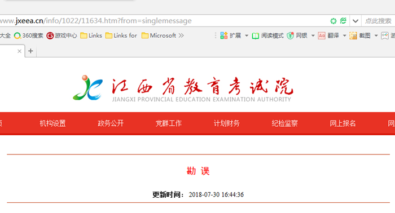Close the current browser tab
The image size is (395, 213).
[x=19, y=51]
